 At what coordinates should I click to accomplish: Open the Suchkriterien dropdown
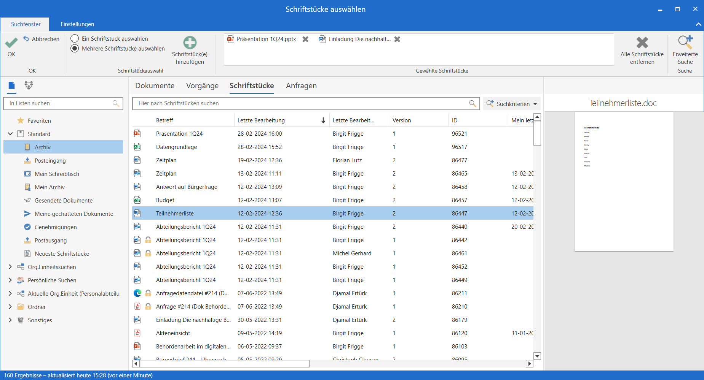tap(512, 104)
